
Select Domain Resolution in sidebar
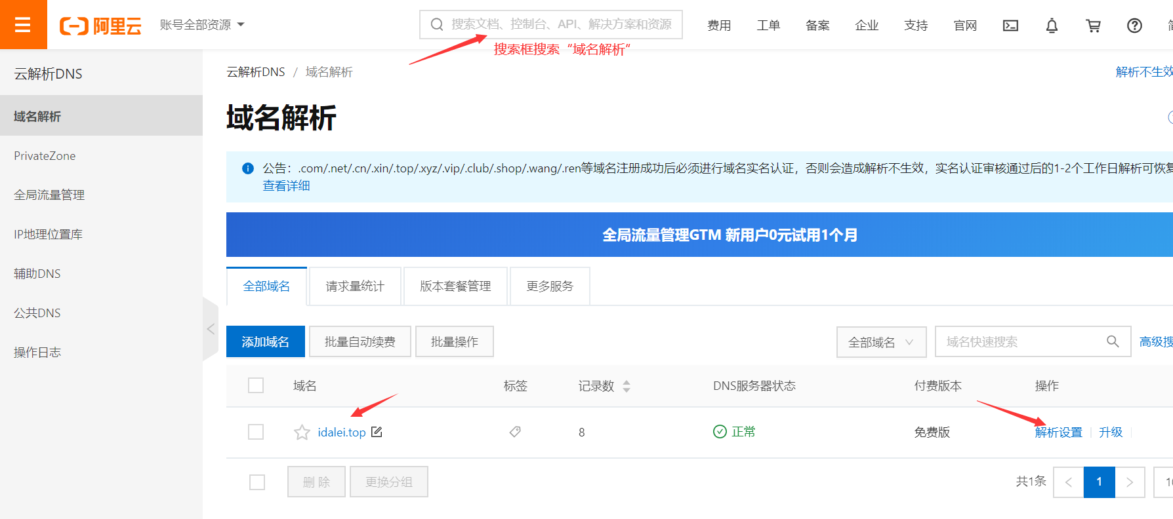pyautogui.click(x=101, y=116)
